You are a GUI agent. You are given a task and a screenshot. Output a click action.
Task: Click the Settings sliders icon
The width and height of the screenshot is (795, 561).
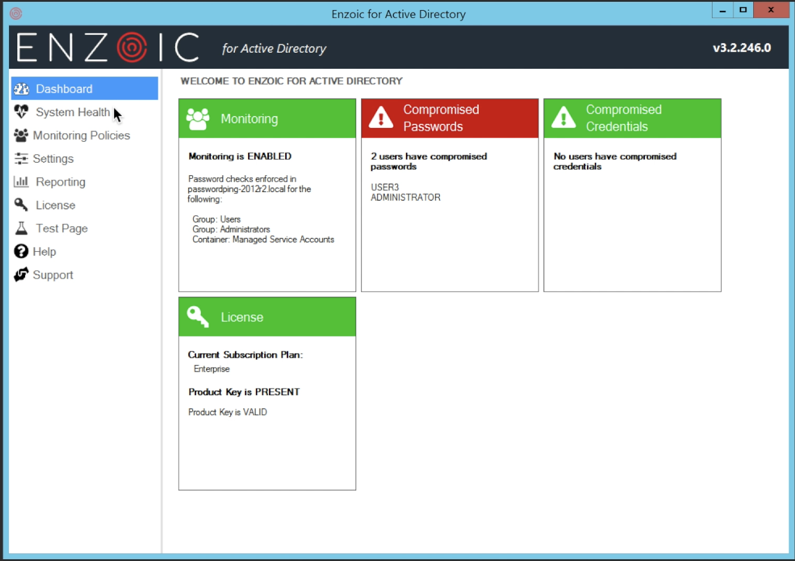pos(20,158)
